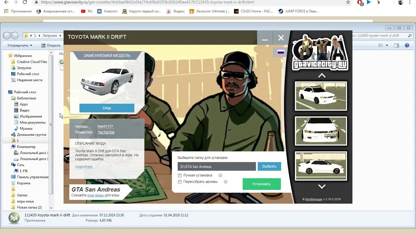Show next screenshots with the down chevron
This screenshot has height=234, width=416.
pyautogui.click(x=322, y=187)
